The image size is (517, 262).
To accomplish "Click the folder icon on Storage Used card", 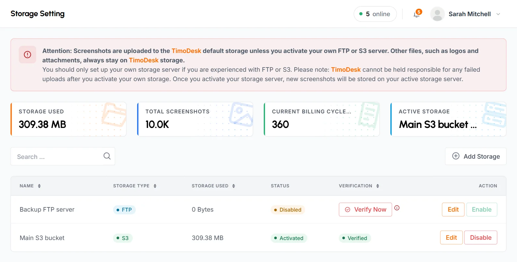I will point(114,115).
